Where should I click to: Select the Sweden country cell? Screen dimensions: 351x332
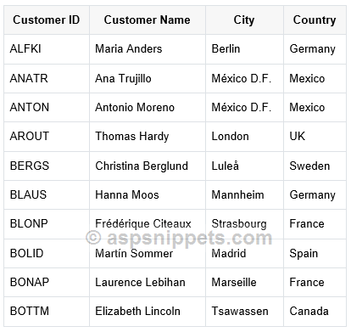click(x=315, y=166)
